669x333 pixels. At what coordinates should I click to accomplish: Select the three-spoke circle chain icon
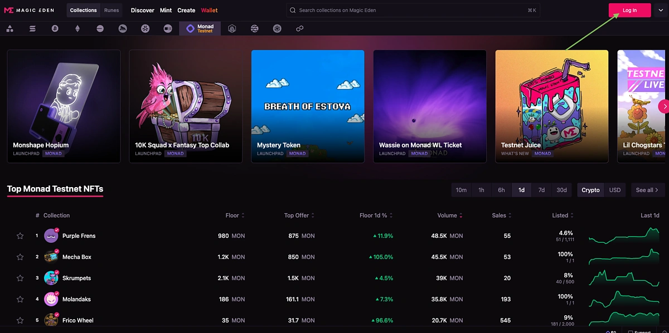[145, 28]
